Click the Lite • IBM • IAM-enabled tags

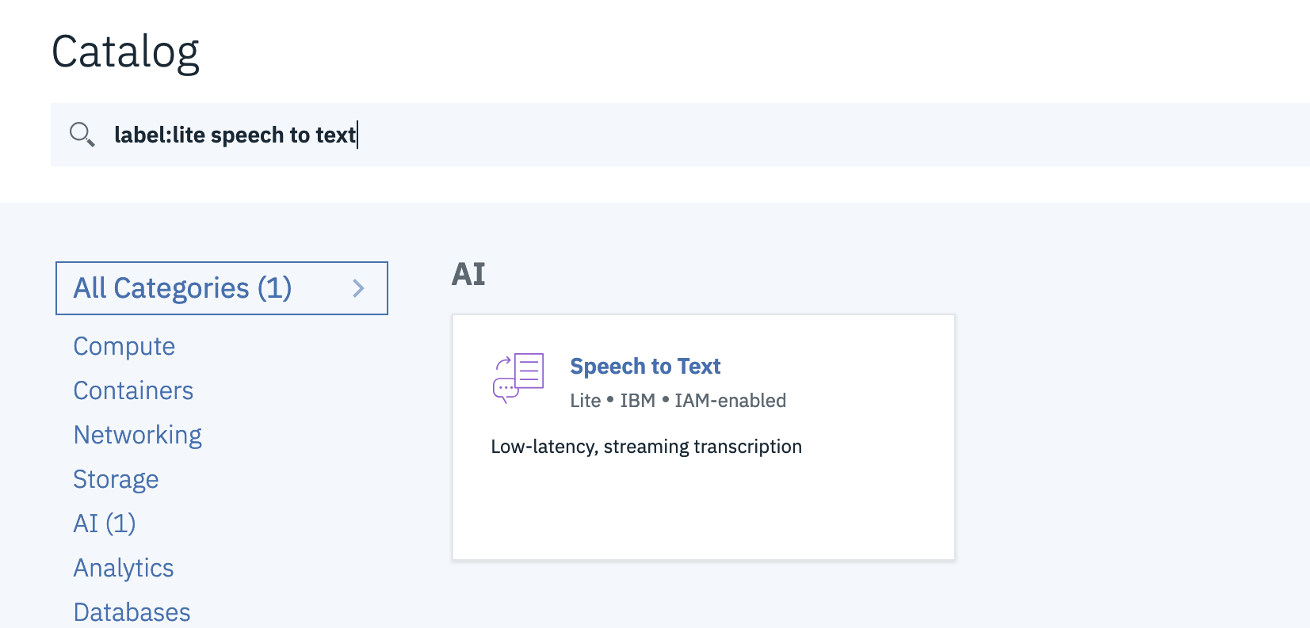click(x=678, y=401)
